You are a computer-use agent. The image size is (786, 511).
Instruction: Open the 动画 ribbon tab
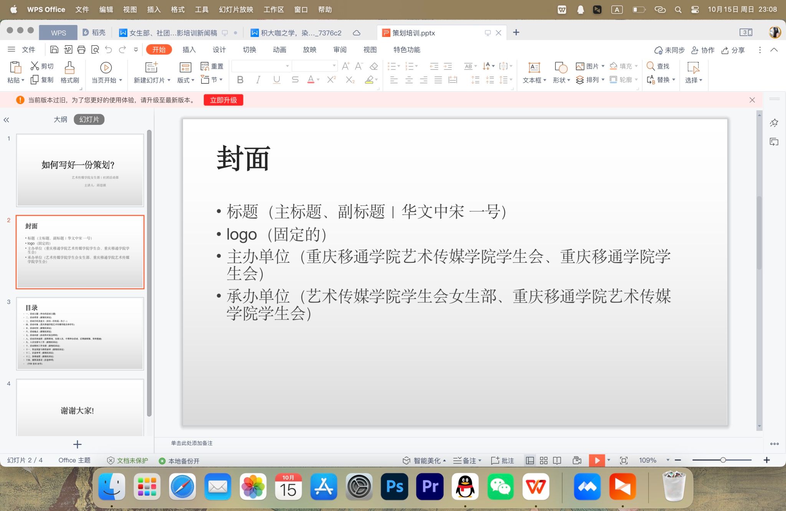point(279,50)
